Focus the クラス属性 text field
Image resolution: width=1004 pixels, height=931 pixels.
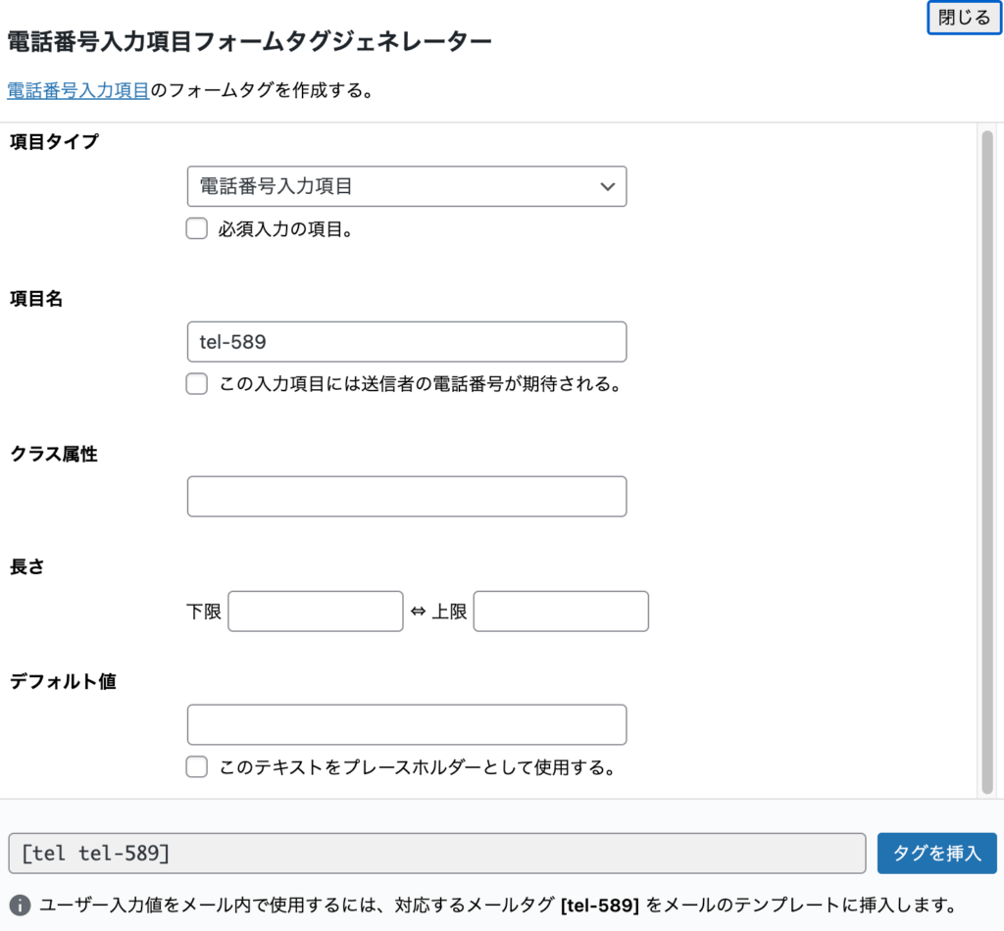pyautogui.click(x=406, y=497)
